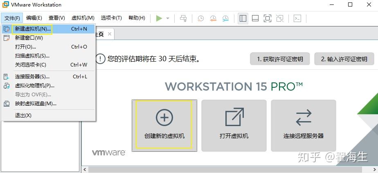Open the 编辑(E) menu

34,18
